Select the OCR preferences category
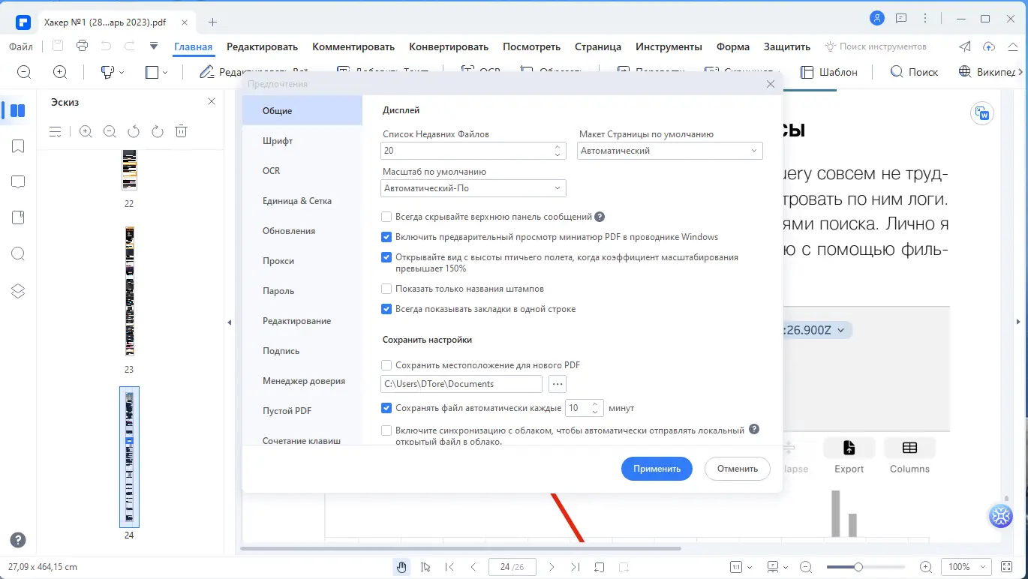Image resolution: width=1028 pixels, height=579 pixels. click(x=302, y=171)
